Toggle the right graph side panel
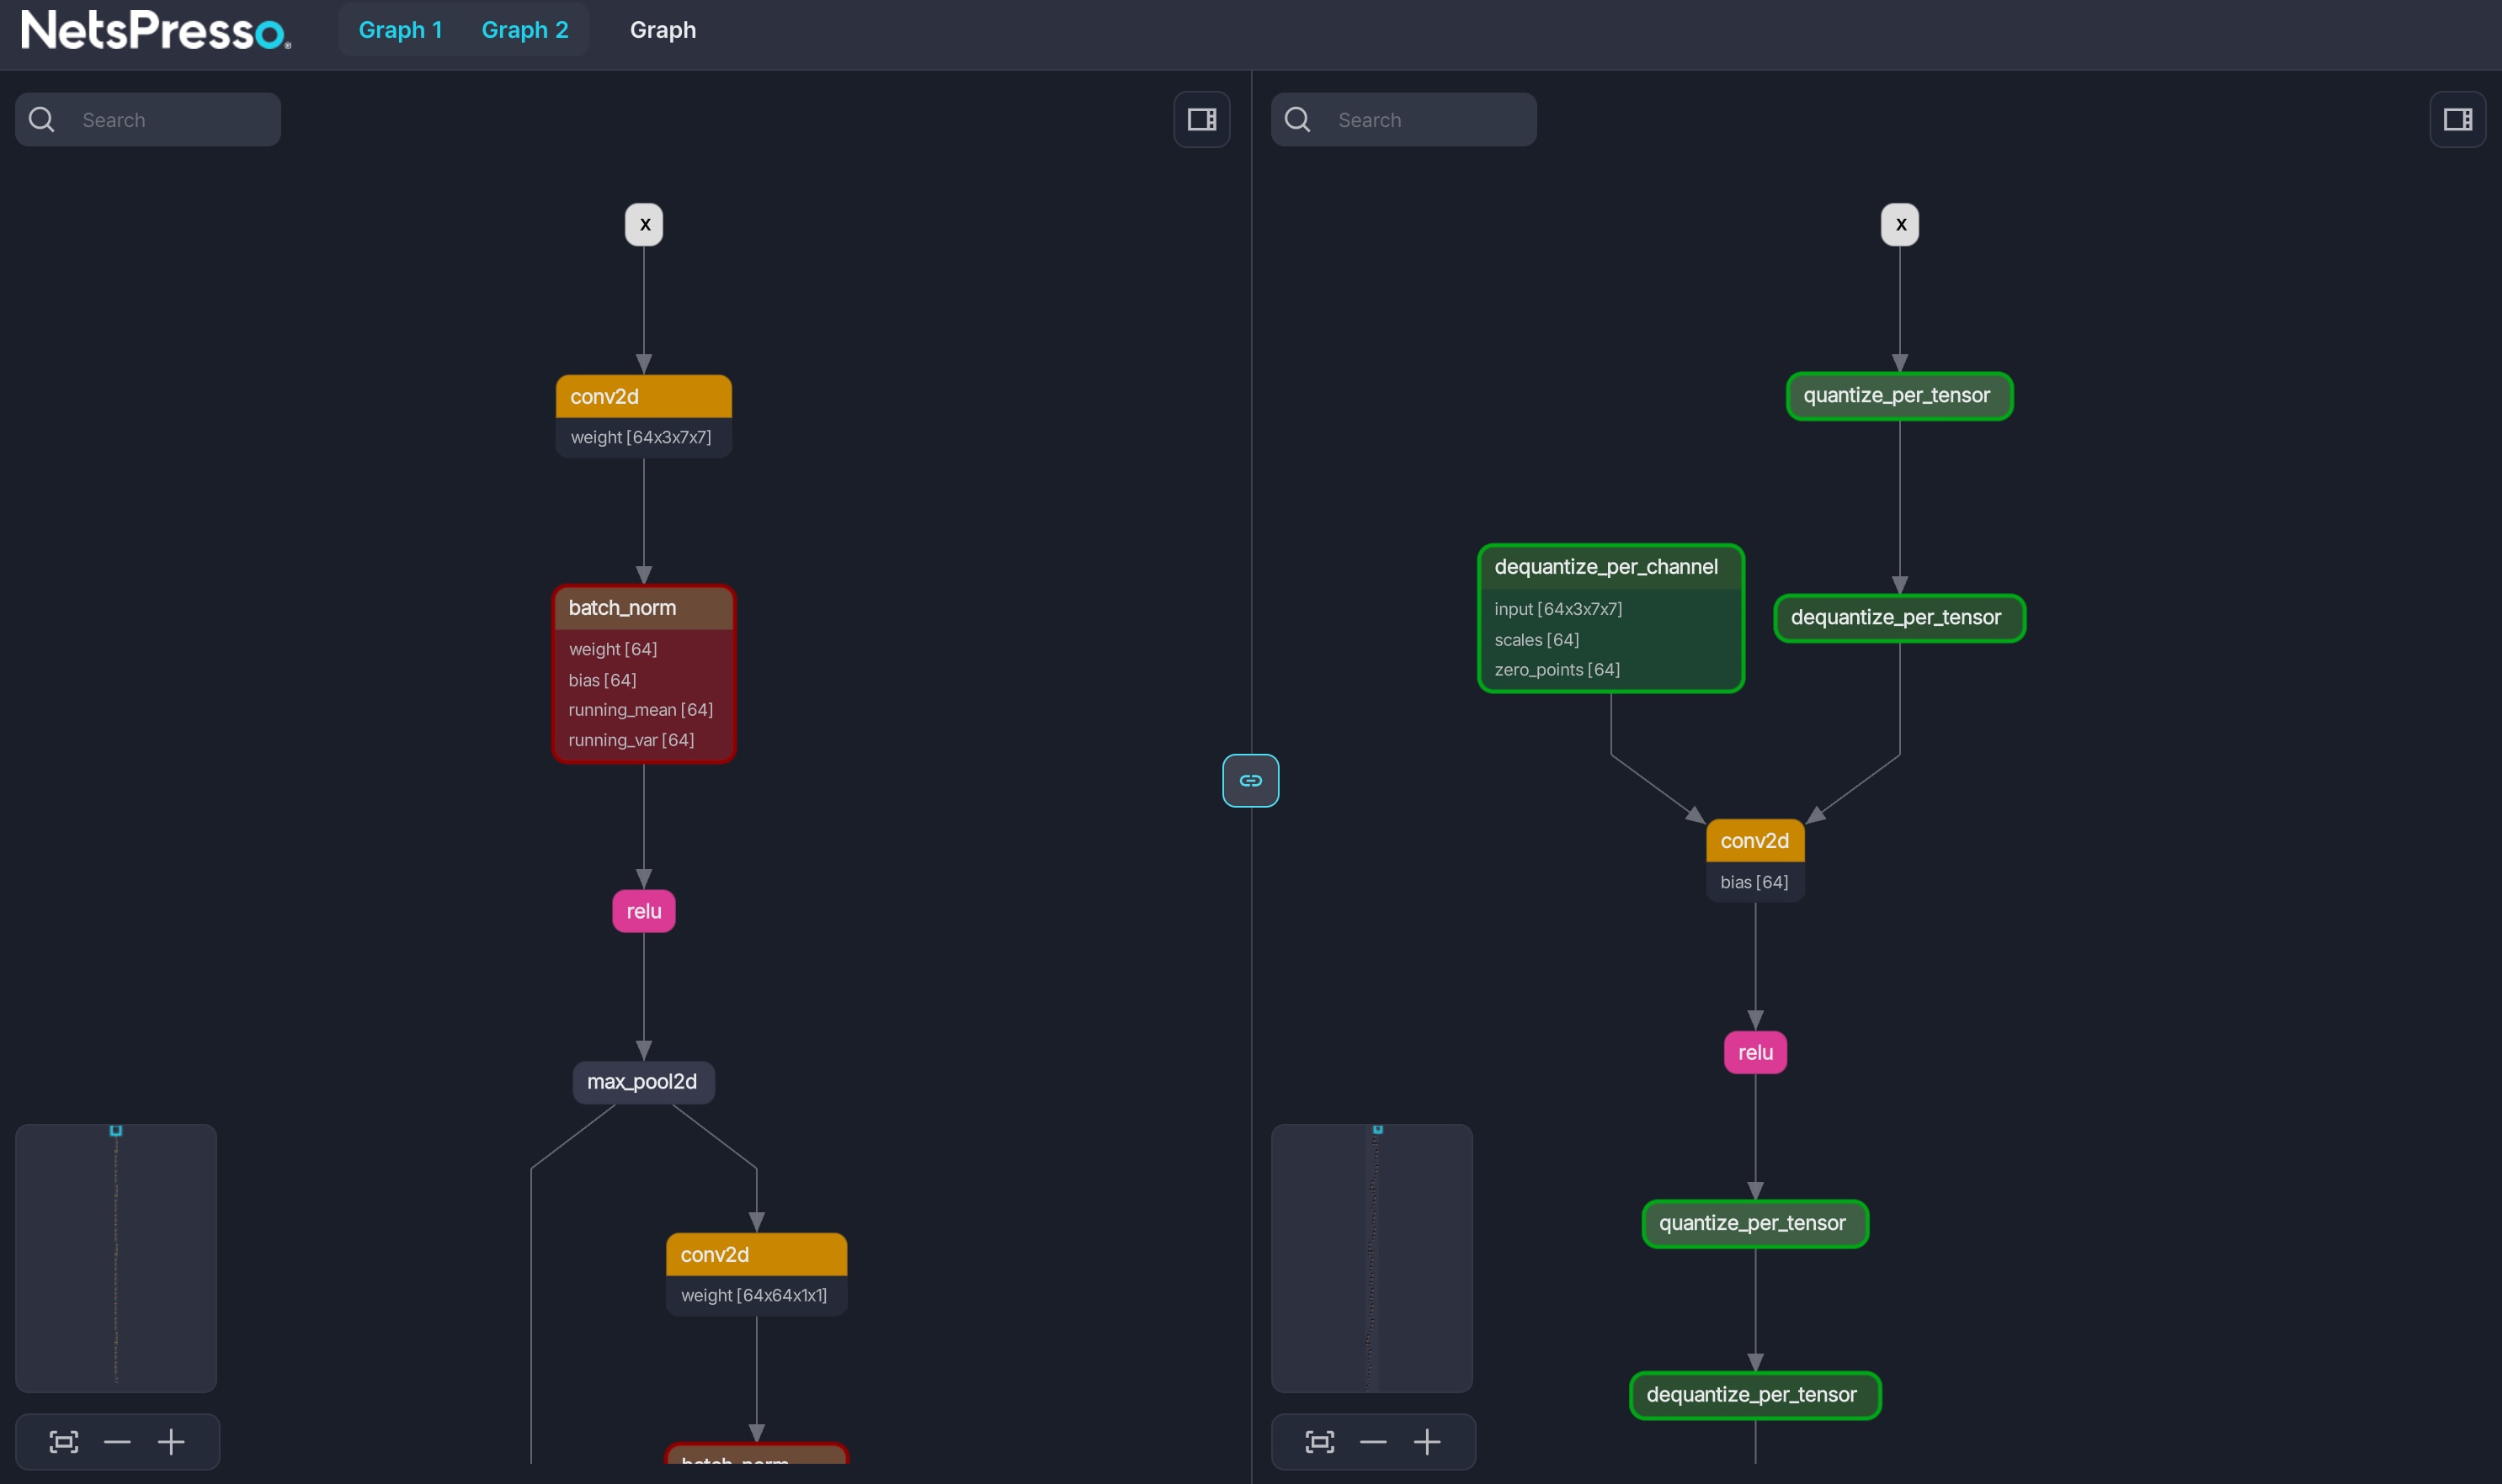The width and height of the screenshot is (2502, 1484). tap(2457, 120)
